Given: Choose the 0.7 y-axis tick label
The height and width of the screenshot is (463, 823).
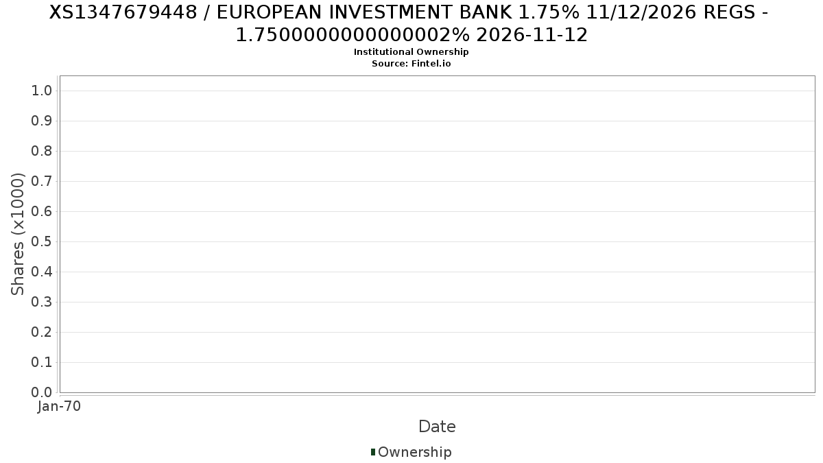Looking at the screenshot, I should pos(42,181).
